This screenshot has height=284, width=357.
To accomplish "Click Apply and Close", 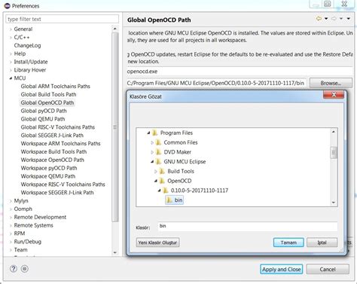I will pos(282,270).
